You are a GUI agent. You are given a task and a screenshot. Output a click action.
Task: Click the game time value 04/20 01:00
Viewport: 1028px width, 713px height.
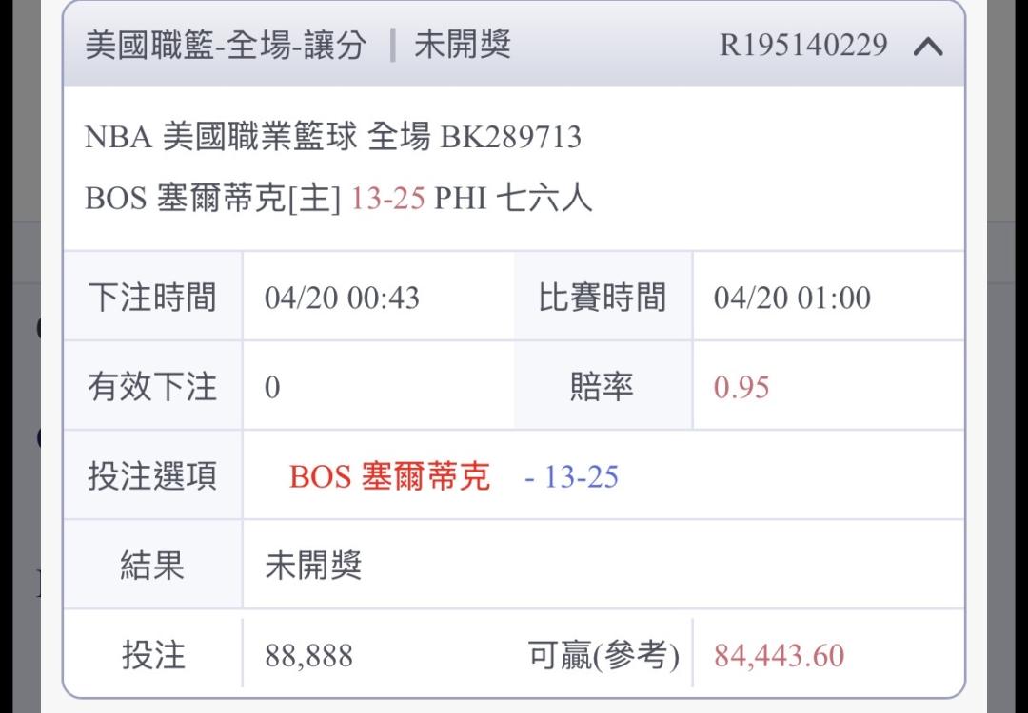792,299
